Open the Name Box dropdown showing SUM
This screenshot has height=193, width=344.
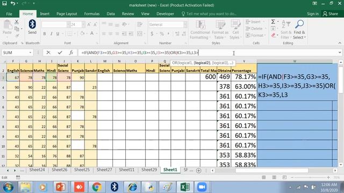tap(30, 53)
